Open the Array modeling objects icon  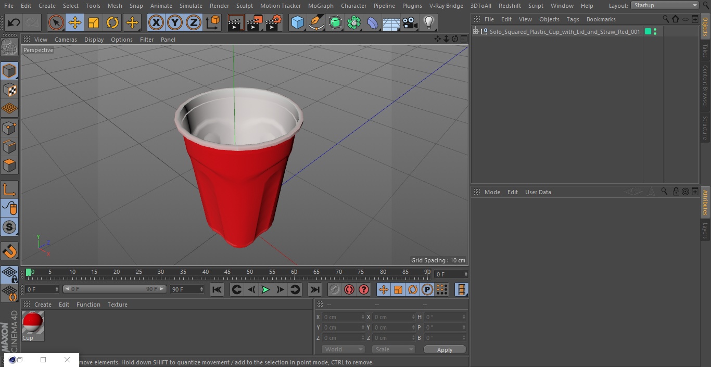pyautogui.click(x=354, y=22)
